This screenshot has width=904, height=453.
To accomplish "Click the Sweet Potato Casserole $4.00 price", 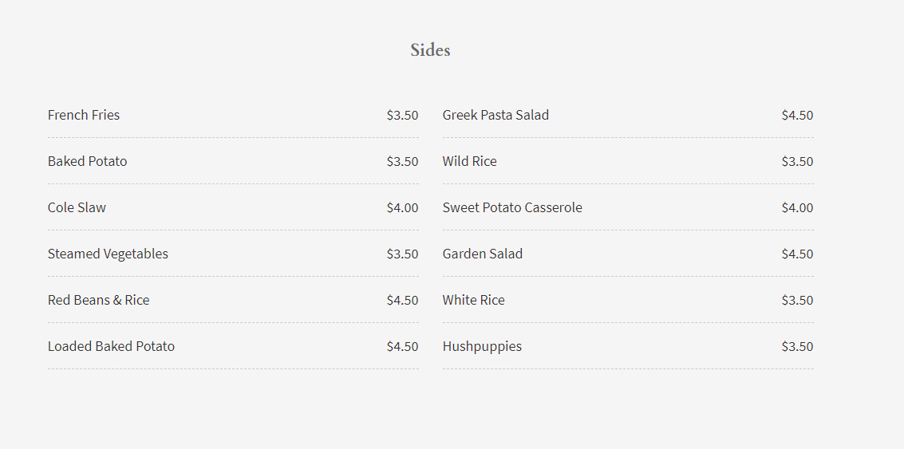I will (797, 207).
